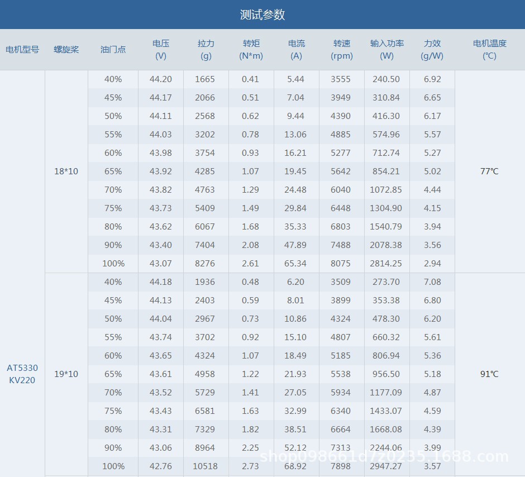Select voltage value 42.76
Screen dimensions: 525x477
(161, 466)
